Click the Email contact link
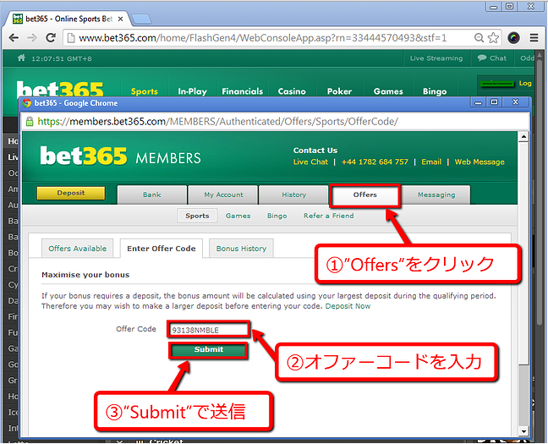This screenshot has width=548, height=444. click(x=431, y=162)
